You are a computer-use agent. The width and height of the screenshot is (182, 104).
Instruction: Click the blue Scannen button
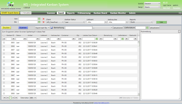tap(23, 28)
